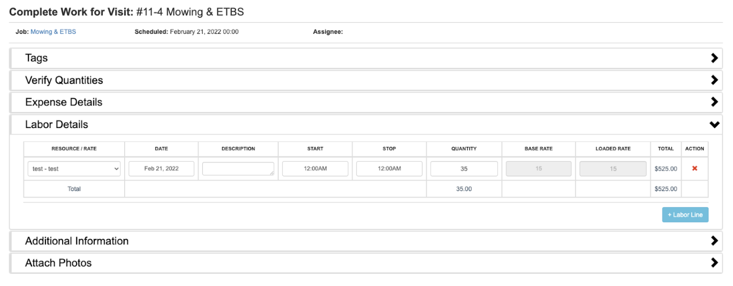Expand the Verify Quantities chevron
The width and height of the screenshot is (733, 286).
pyautogui.click(x=714, y=80)
